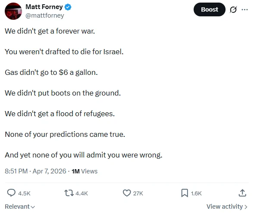Like the post with the heart icon
Viewport: 254px width, 213px height.
(127, 193)
